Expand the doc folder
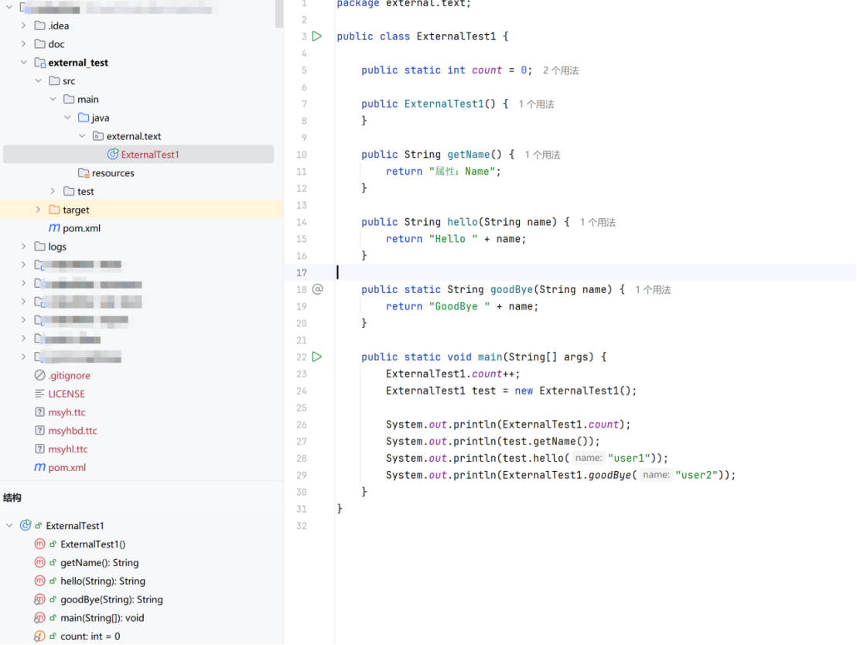 point(23,44)
